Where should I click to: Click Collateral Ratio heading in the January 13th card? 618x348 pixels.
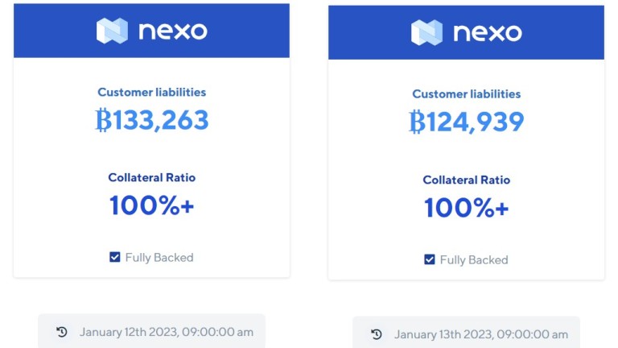tap(466, 180)
